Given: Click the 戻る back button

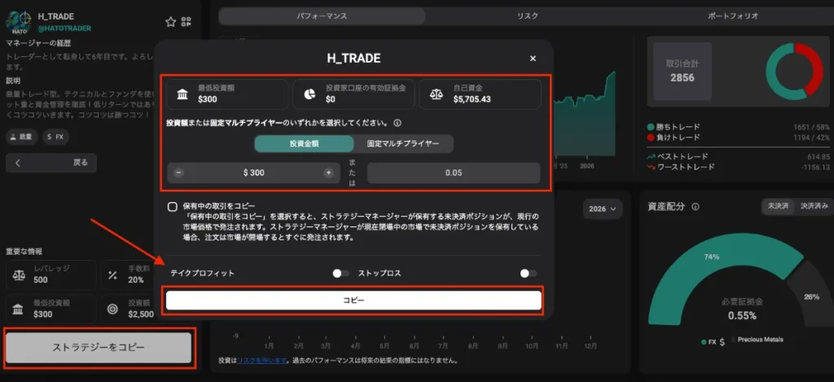Looking at the screenshot, I should [x=51, y=163].
